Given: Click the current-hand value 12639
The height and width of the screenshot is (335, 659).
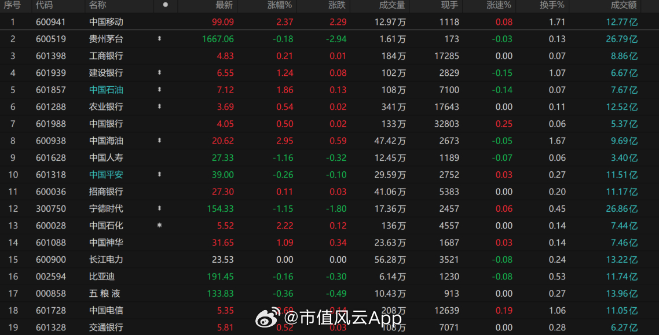Looking at the screenshot, I should (446, 310).
